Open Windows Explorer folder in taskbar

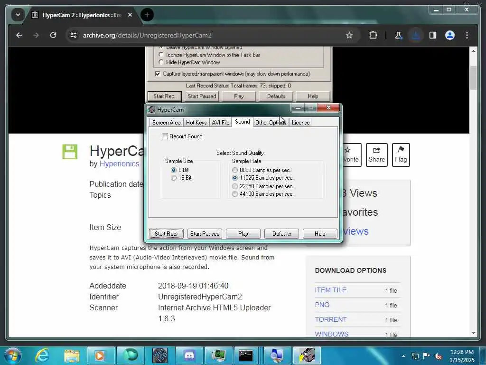click(x=72, y=355)
